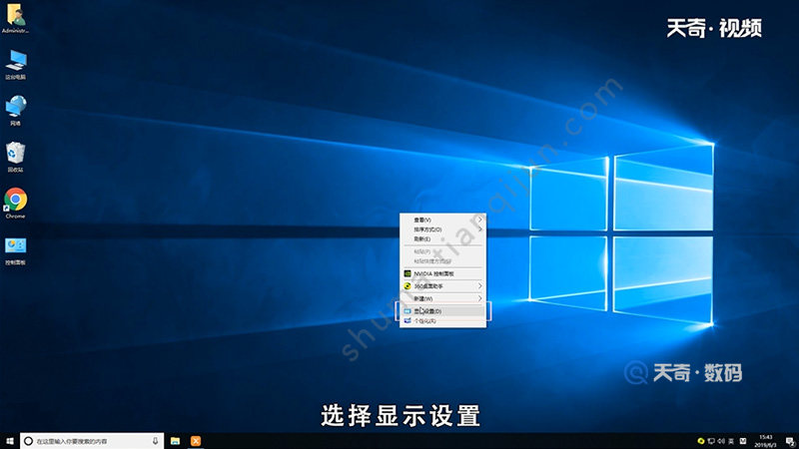Open 排序方式(O) Sort by submenu
This screenshot has height=449, width=799.
click(x=442, y=229)
